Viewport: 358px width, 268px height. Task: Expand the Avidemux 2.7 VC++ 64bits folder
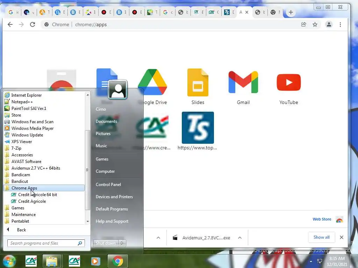pyautogui.click(x=36, y=168)
